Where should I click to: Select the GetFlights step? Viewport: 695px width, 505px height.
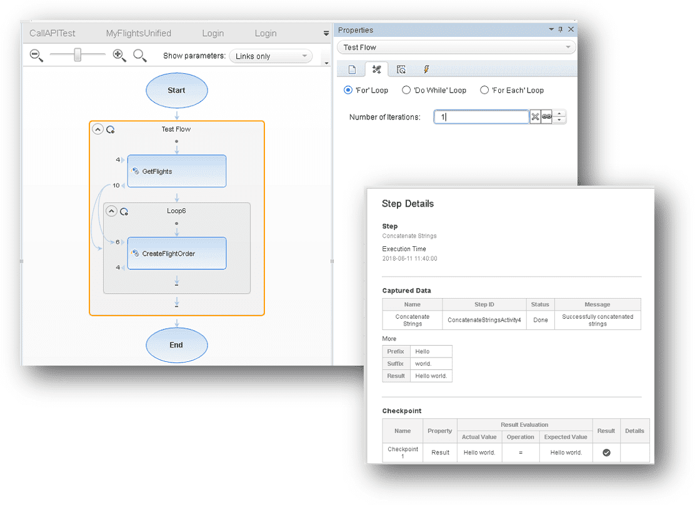[x=177, y=171]
